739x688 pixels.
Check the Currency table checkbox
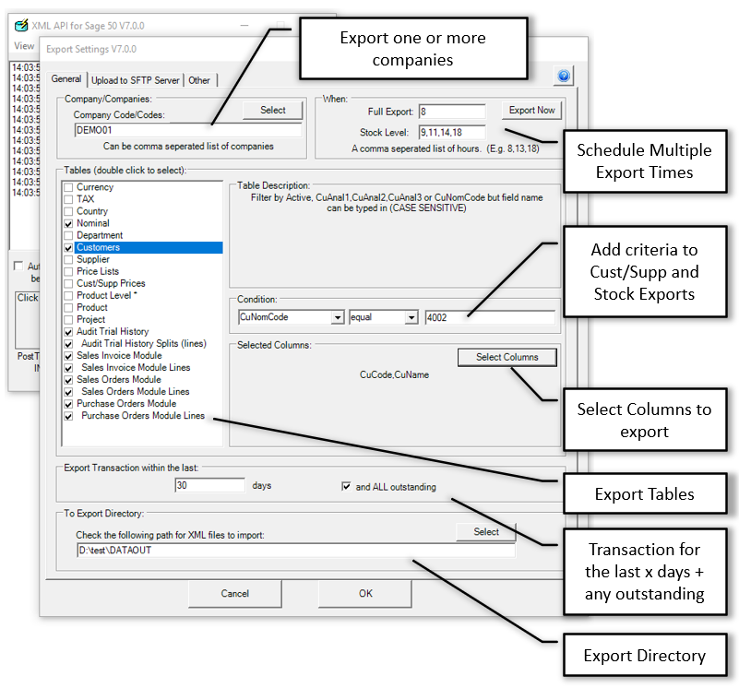pyautogui.click(x=68, y=186)
